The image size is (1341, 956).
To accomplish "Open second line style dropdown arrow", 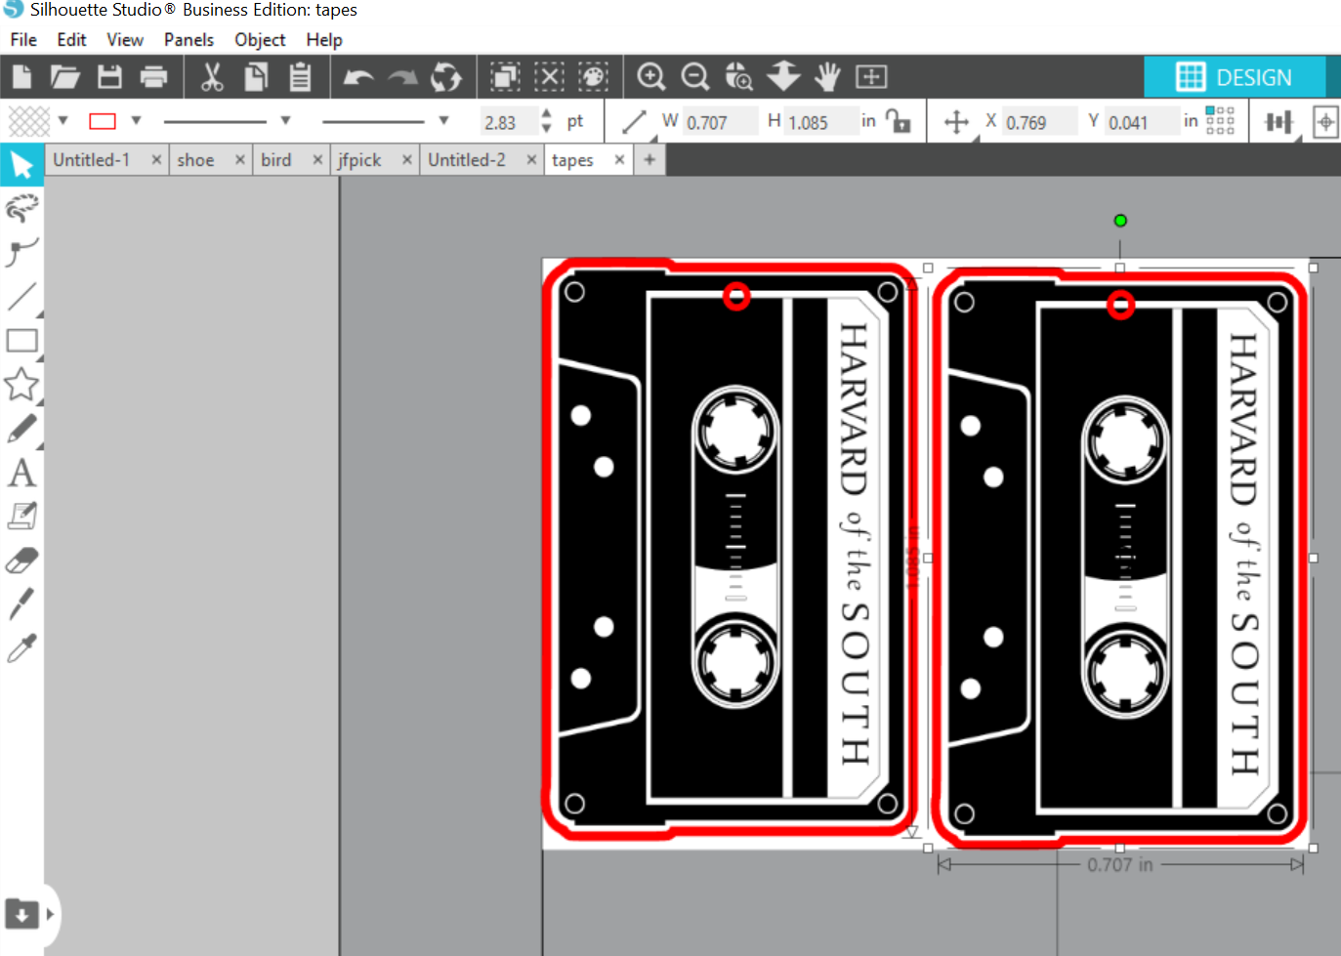I will point(443,120).
